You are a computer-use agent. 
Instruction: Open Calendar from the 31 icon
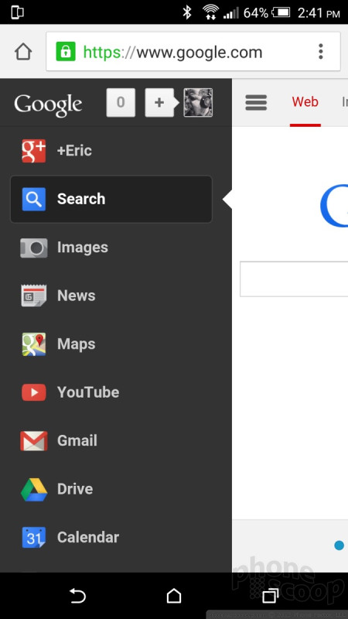pyautogui.click(x=34, y=538)
